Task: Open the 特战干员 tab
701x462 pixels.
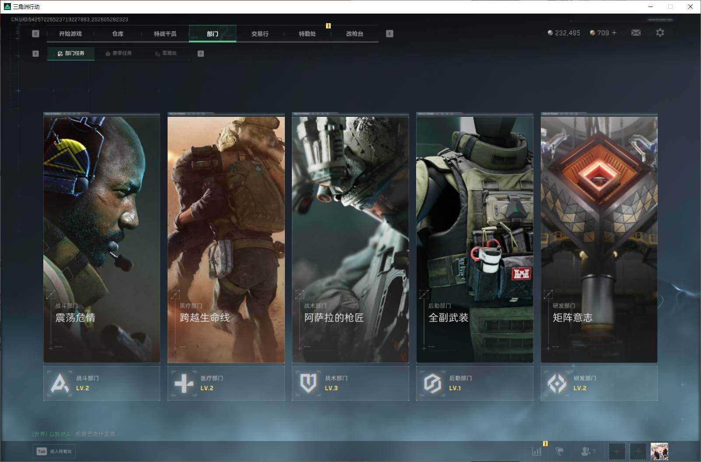Action: point(165,34)
